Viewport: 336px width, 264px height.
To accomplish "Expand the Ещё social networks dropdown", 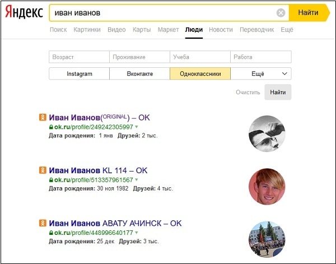I will (x=261, y=73).
